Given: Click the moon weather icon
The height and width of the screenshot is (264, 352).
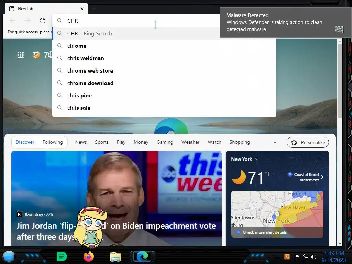Looking at the screenshot, I should [x=239, y=177].
